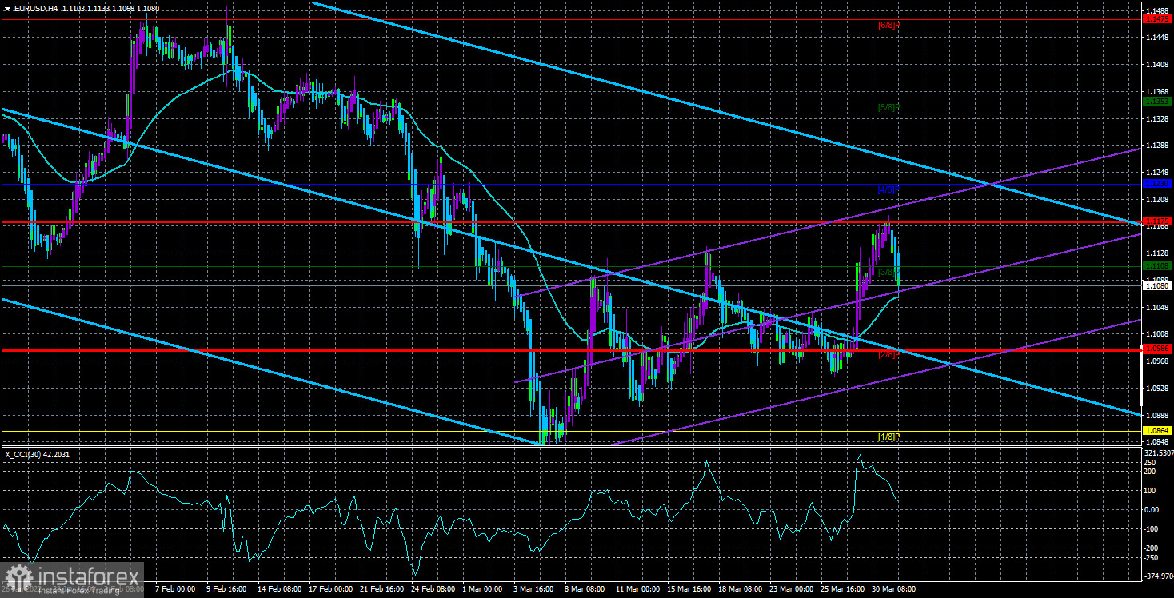Click the green 1.1353 price label
Screen dimensions: 1174x598
(1157, 102)
